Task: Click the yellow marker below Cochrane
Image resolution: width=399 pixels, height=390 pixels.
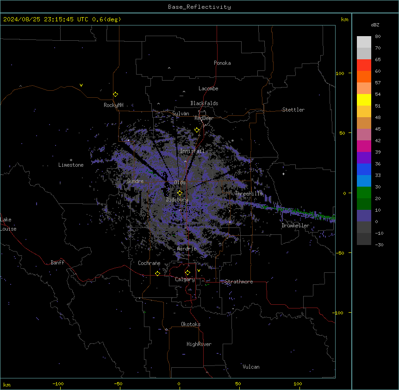Action: point(157,273)
